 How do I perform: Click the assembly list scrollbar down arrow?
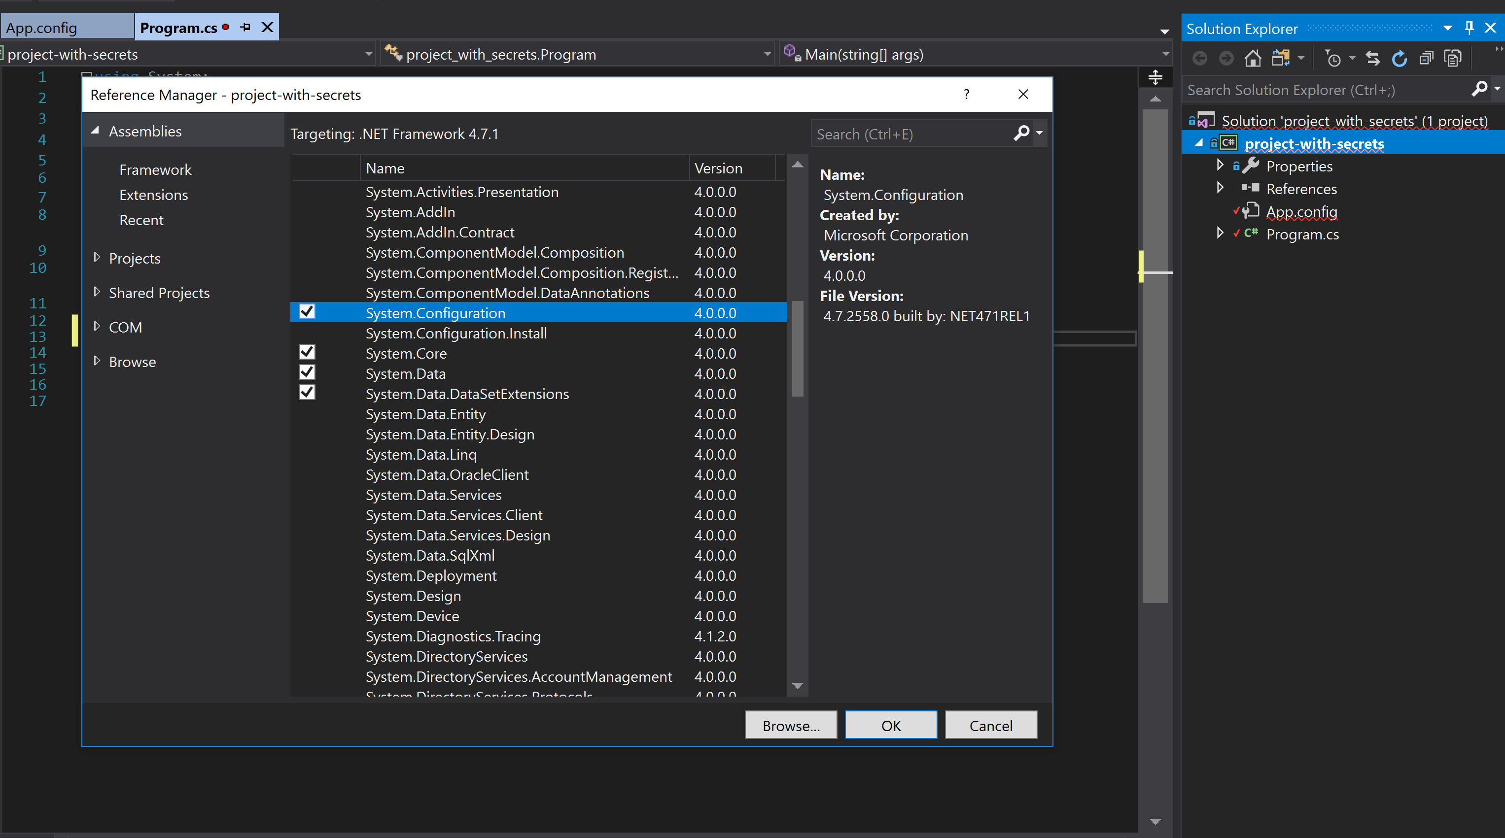[x=797, y=686]
